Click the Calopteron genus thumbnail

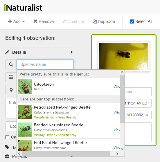(x=25, y=87)
